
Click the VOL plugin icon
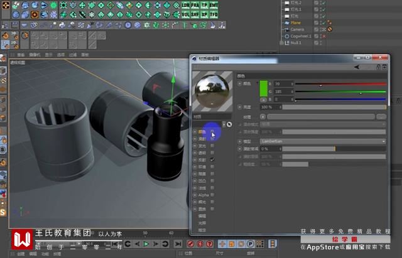[187, 14]
